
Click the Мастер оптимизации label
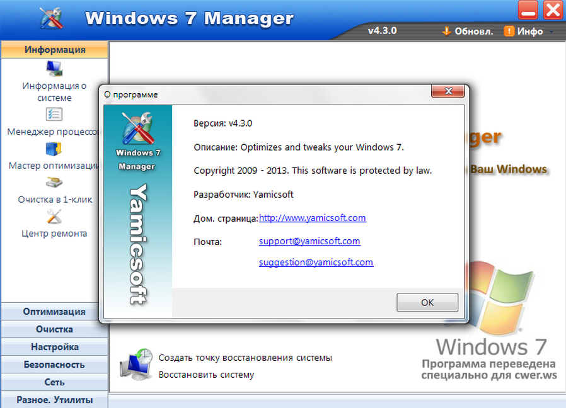click(54, 166)
